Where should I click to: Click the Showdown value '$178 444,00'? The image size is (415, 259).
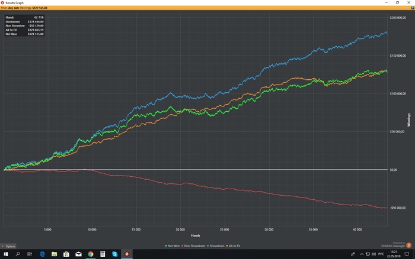pos(36,22)
